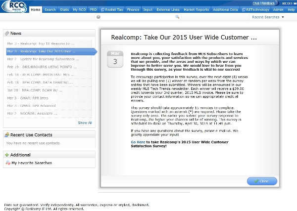The width and height of the screenshot is (297, 211).
Task: Click the My Favorite Searches icon
Action: (x=8, y=163)
